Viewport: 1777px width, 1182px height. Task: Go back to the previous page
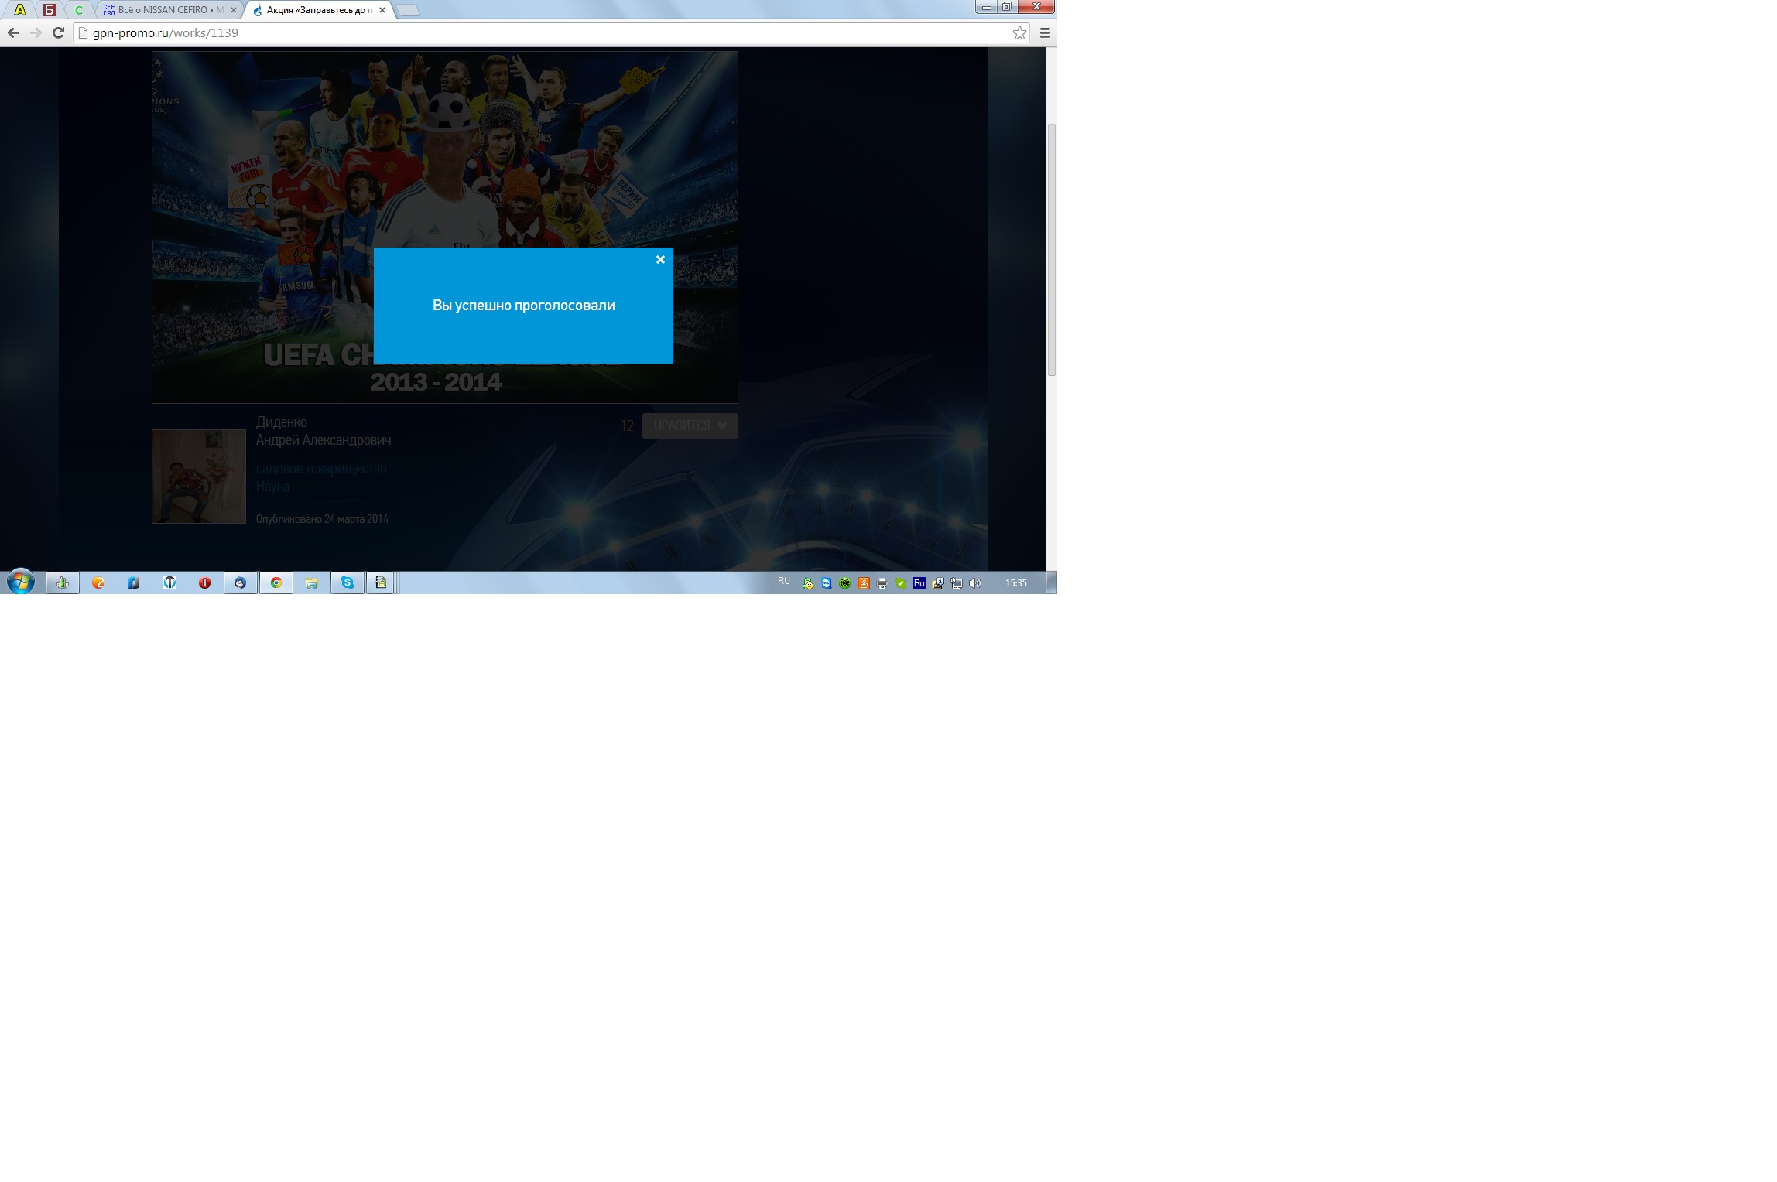13,32
